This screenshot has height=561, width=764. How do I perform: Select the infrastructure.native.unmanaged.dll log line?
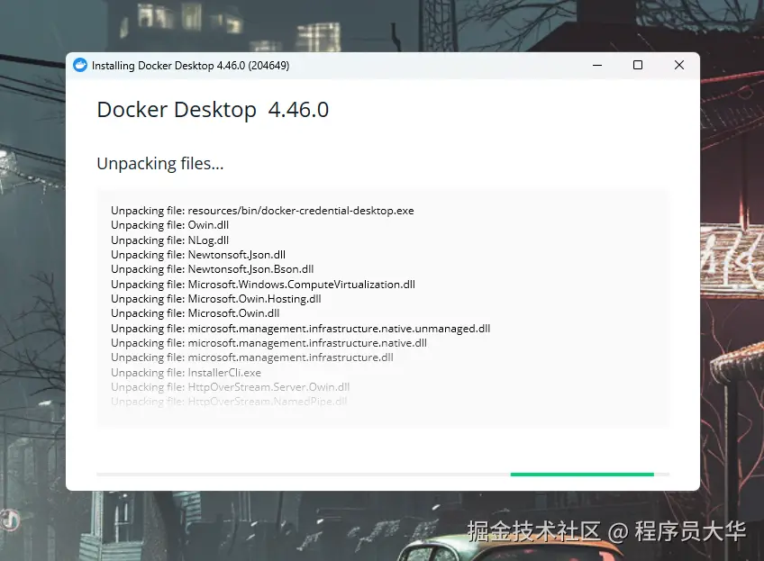click(x=301, y=329)
